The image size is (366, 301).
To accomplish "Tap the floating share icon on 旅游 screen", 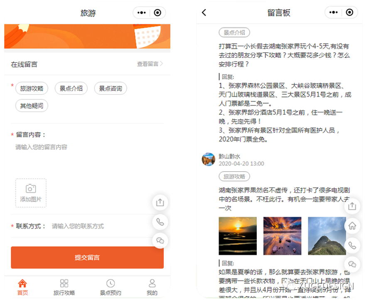I will pos(160,202).
